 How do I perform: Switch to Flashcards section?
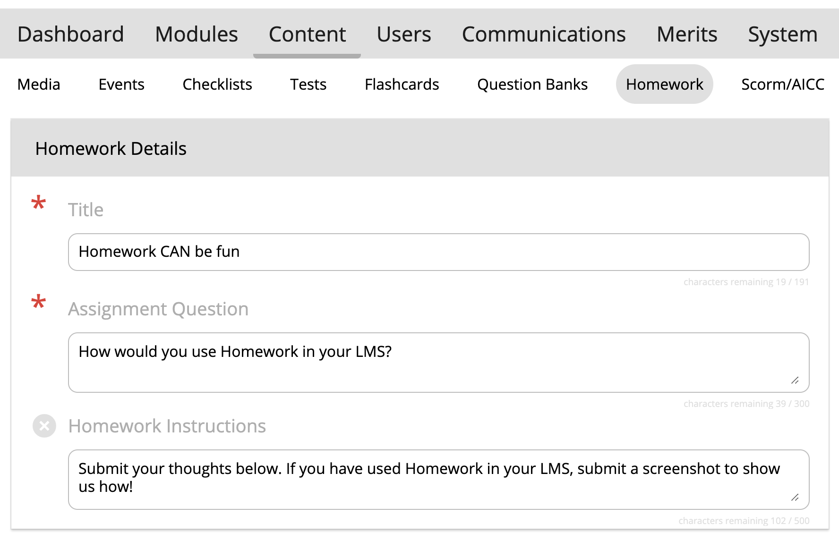402,84
